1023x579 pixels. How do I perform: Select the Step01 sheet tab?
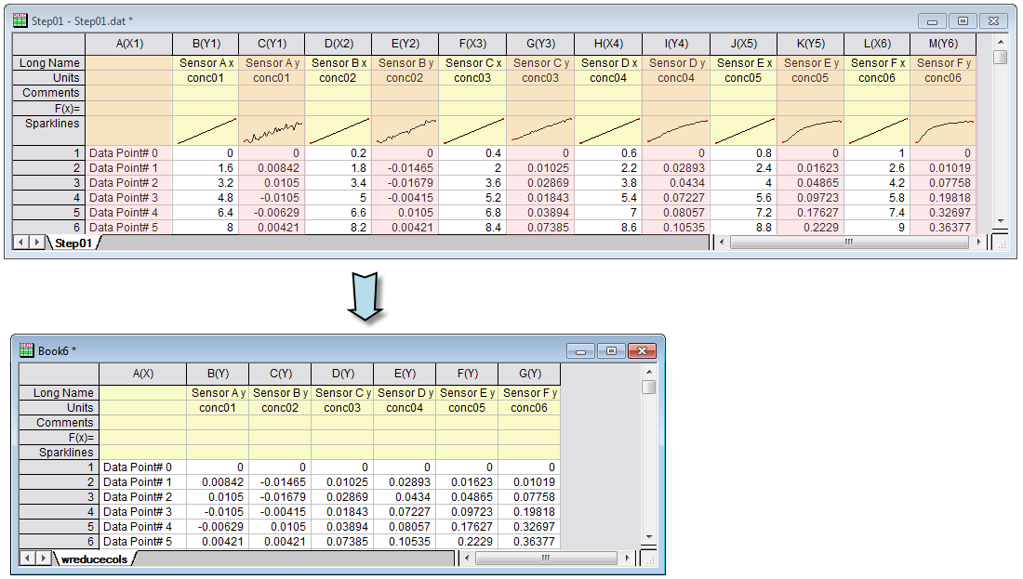[x=73, y=243]
